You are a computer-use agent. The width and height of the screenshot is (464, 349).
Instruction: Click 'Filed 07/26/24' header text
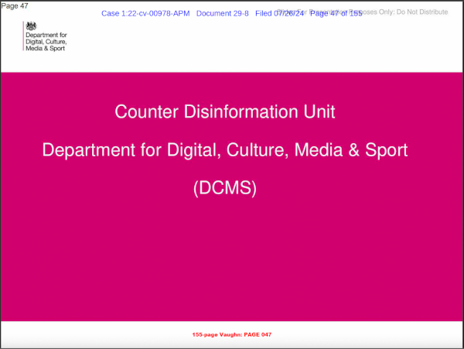[x=279, y=14]
